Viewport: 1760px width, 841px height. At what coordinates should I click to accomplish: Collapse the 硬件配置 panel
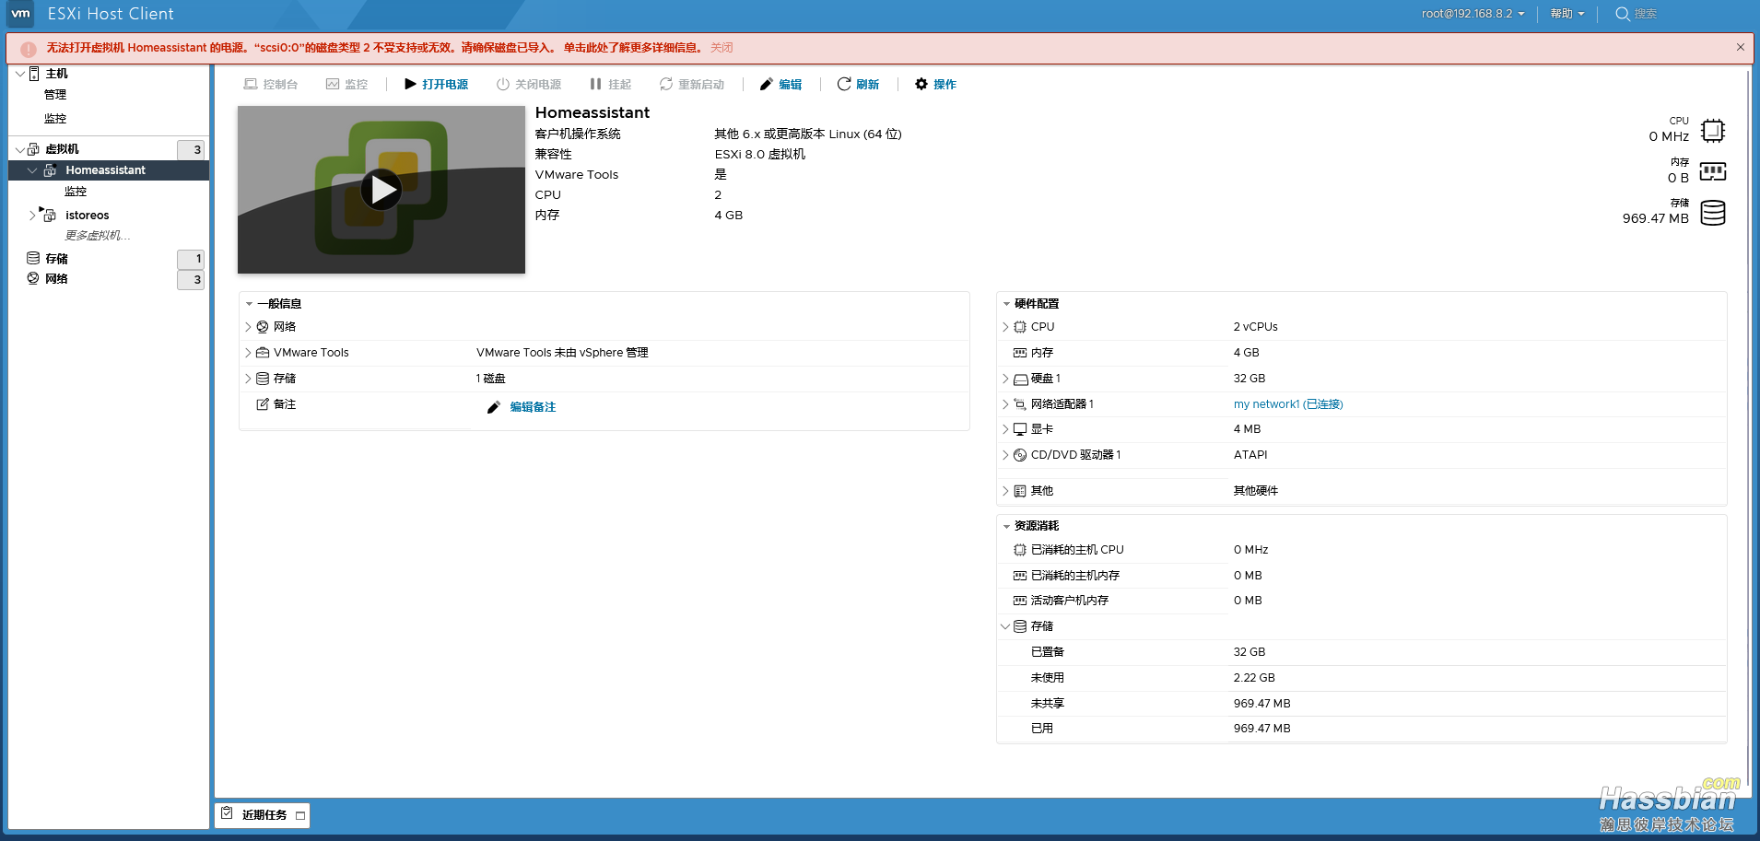1006,304
